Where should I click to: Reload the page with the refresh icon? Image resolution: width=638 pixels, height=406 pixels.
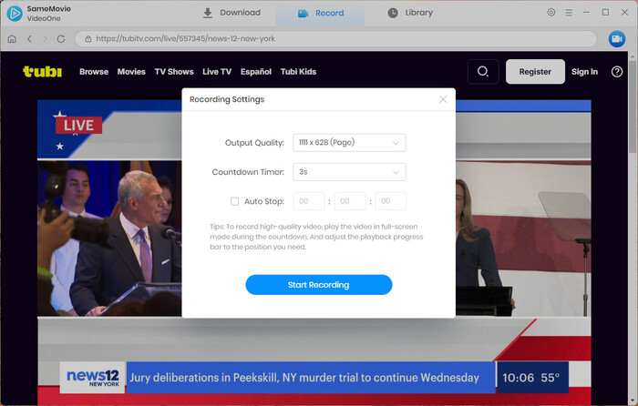pyautogui.click(x=61, y=39)
